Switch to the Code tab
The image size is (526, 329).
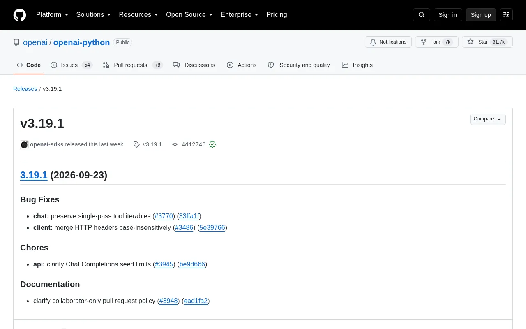pos(29,65)
